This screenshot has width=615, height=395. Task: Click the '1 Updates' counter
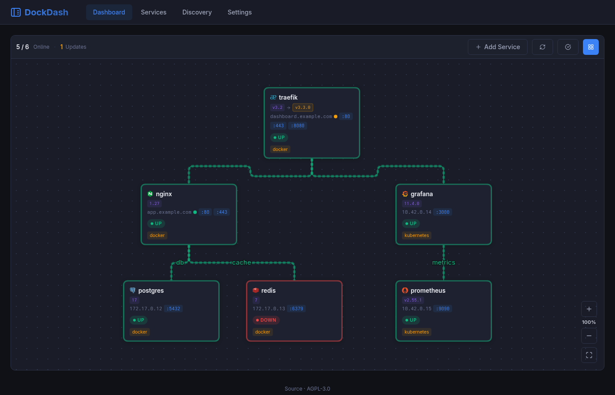(73, 47)
